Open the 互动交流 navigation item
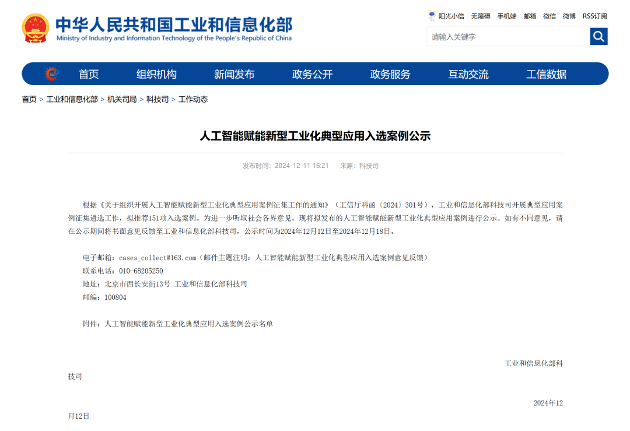 (x=468, y=74)
